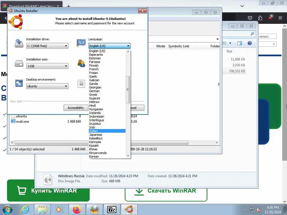Close the Ubuntu Installer dialog

(x=142, y=11)
